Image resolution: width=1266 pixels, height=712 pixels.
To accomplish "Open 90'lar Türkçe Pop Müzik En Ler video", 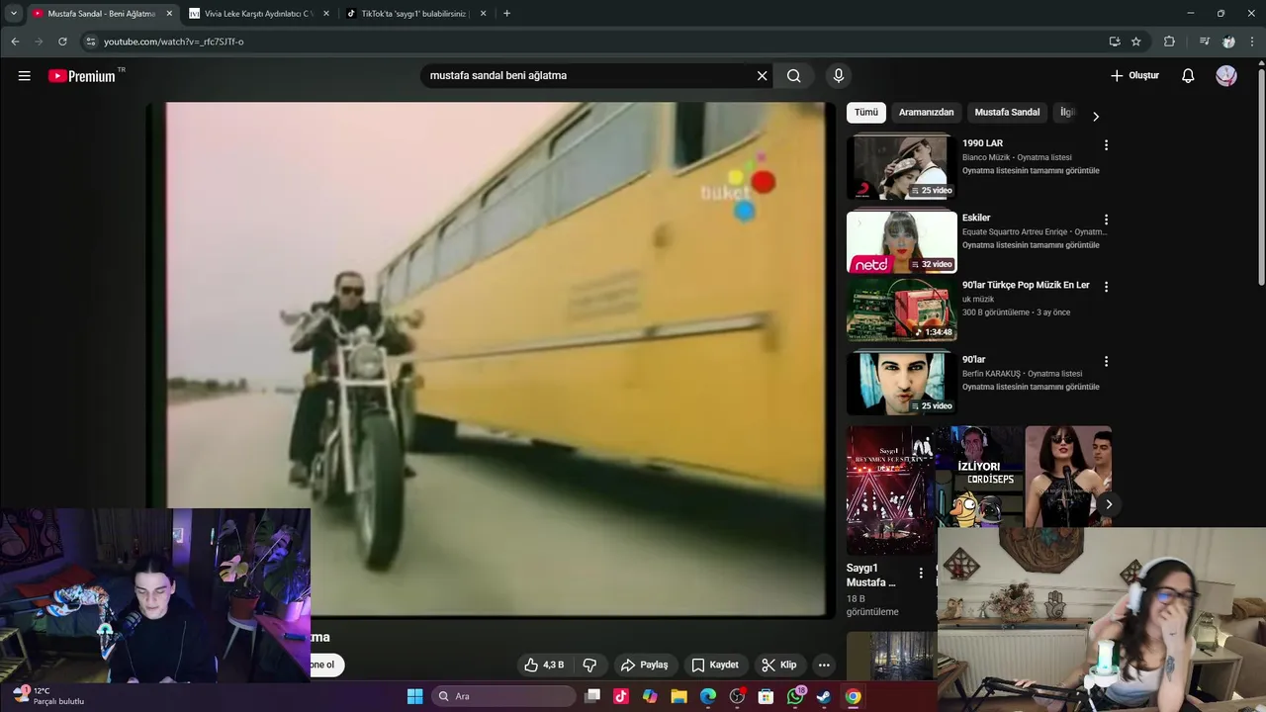I will [1026, 285].
